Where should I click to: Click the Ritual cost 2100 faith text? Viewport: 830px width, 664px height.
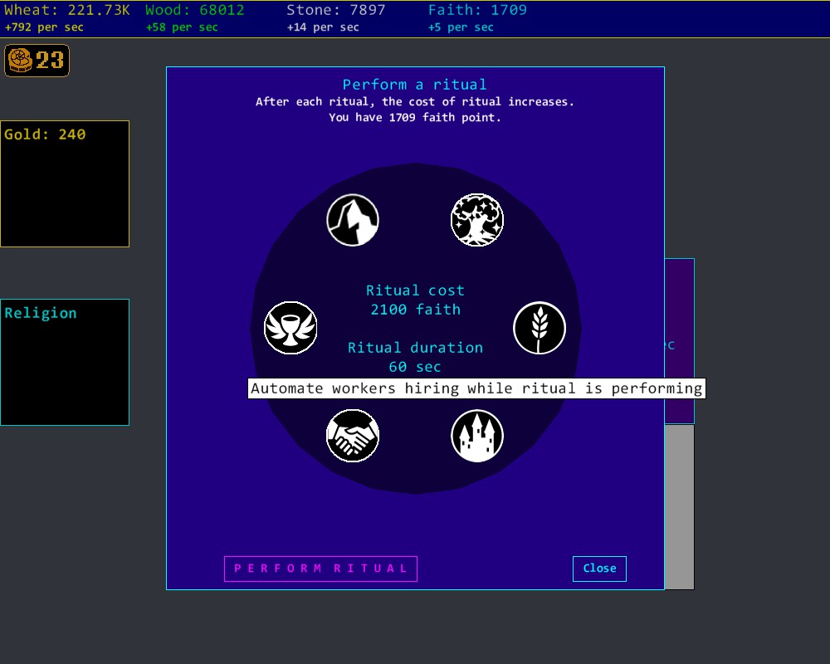[415, 300]
